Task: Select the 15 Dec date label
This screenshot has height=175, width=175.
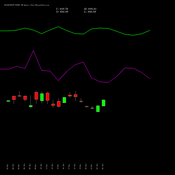Action: click(58, 167)
